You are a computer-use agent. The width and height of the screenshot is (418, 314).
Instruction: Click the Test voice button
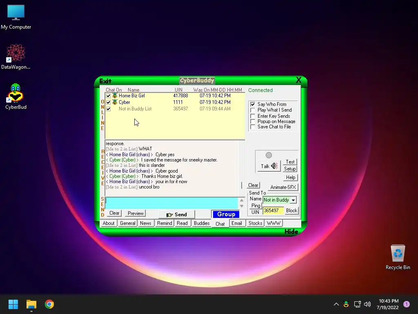(290, 162)
